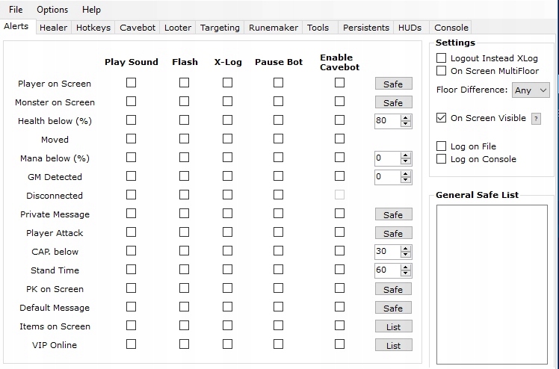Enable Log on File checkbox
Image resolution: width=559 pixels, height=369 pixels.
pos(442,146)
